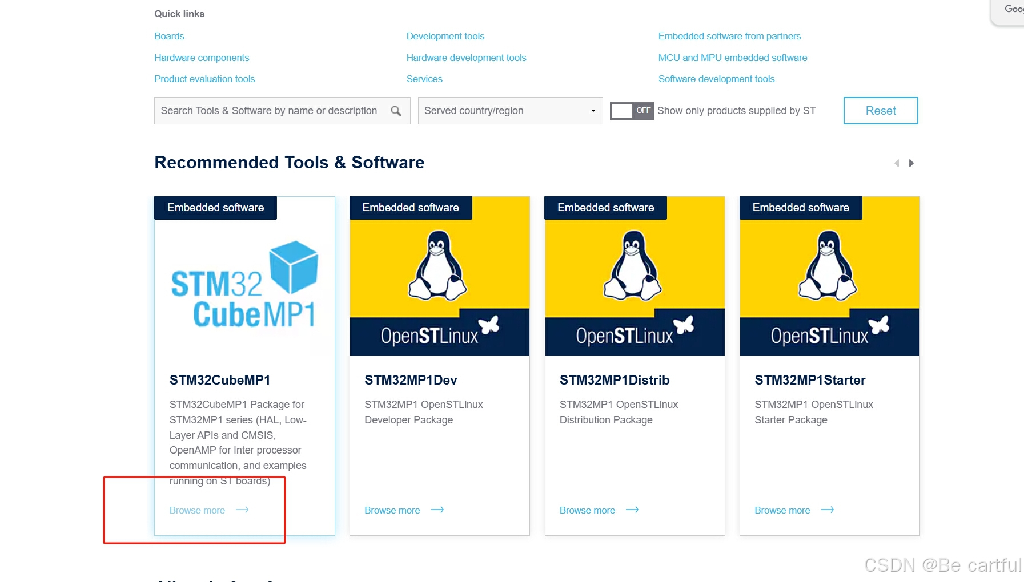Toggle Show only products supplied by ST
This screenshot has height=582, width=1024.
click(x=632, y=111)
